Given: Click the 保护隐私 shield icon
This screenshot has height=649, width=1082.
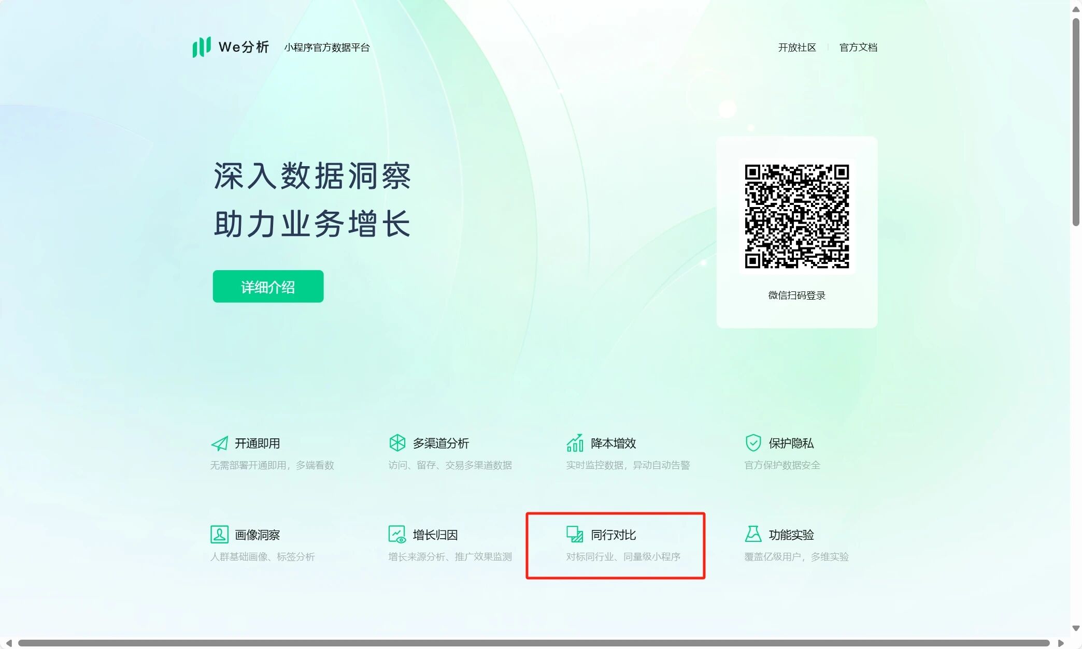Looking at the screenshot, I should (753, 443).
